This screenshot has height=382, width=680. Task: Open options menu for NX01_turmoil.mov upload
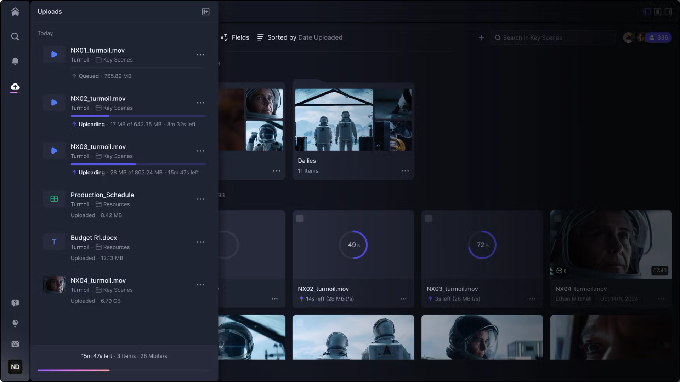[x=200, y=54]
